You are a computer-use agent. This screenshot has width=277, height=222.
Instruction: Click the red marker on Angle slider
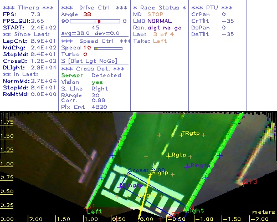tap(99, 21)
